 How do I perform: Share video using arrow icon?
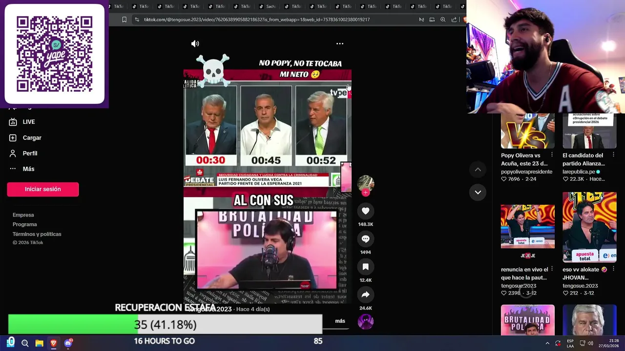click(365, 294)
